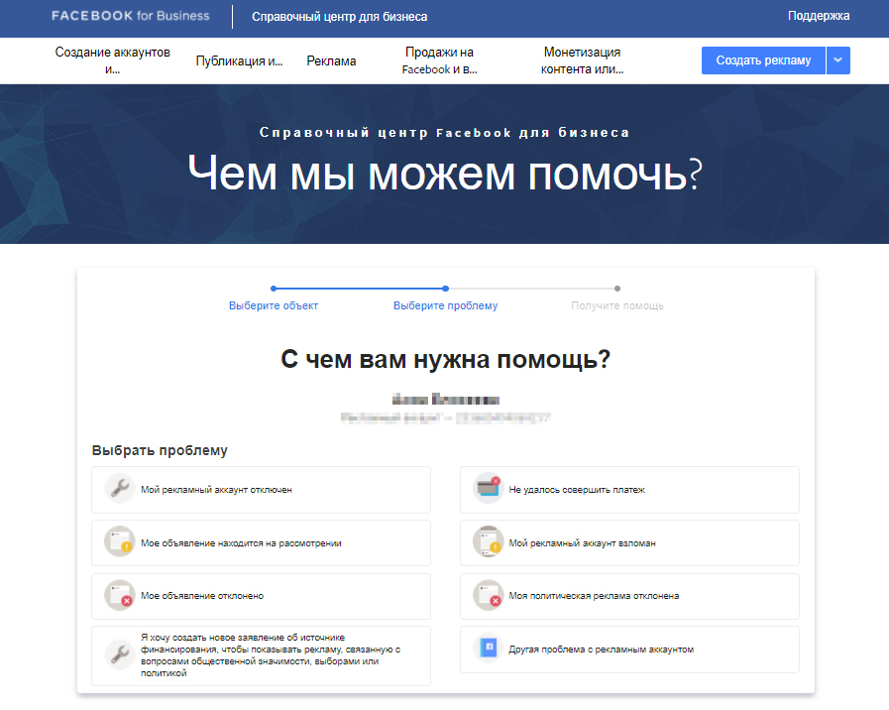Open the Реклама navigation menu item
The width and height of the screenshot is (889, 710).
pos(331,60)
